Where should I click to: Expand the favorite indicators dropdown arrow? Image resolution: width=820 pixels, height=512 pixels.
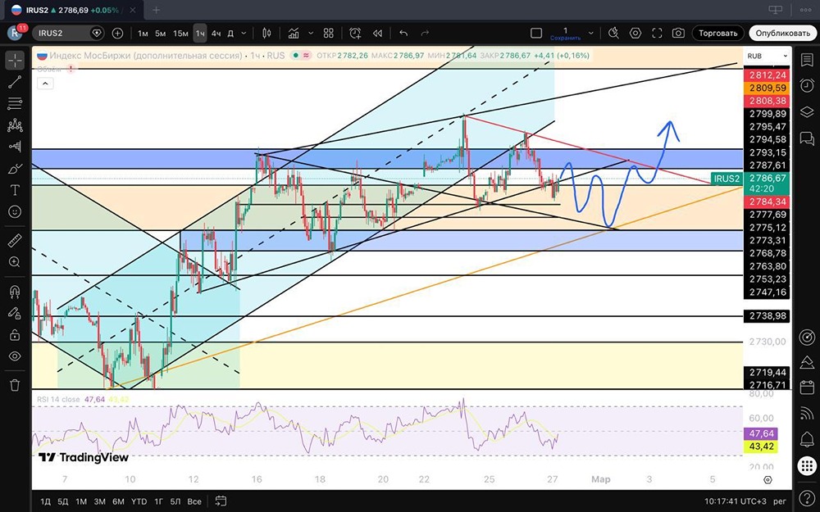tap(311, 33)
